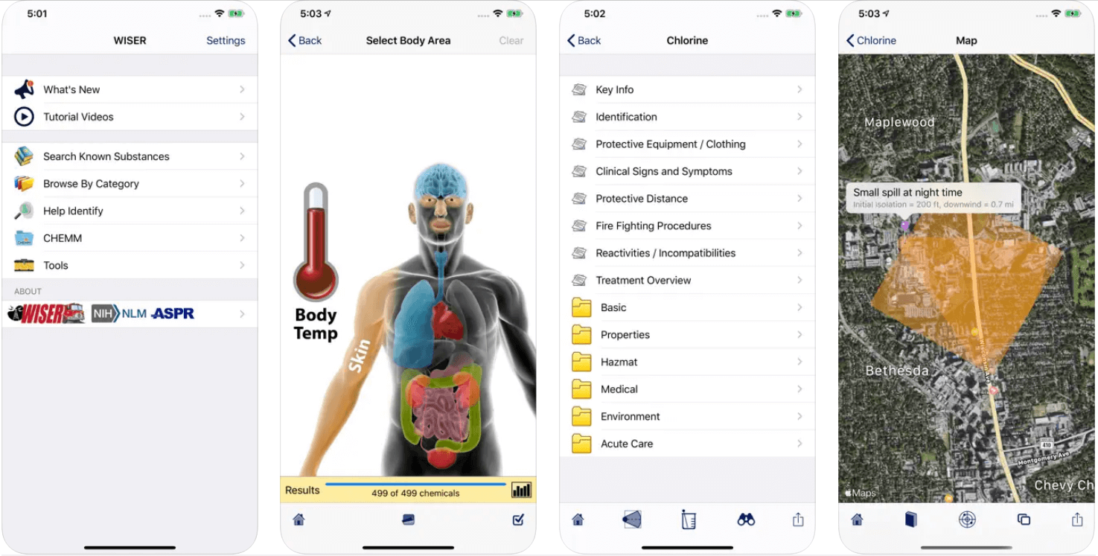Open Settings in the WISER header
Image resolution: width=1098 pixels, height=556 pixels.
coord(226,40)
